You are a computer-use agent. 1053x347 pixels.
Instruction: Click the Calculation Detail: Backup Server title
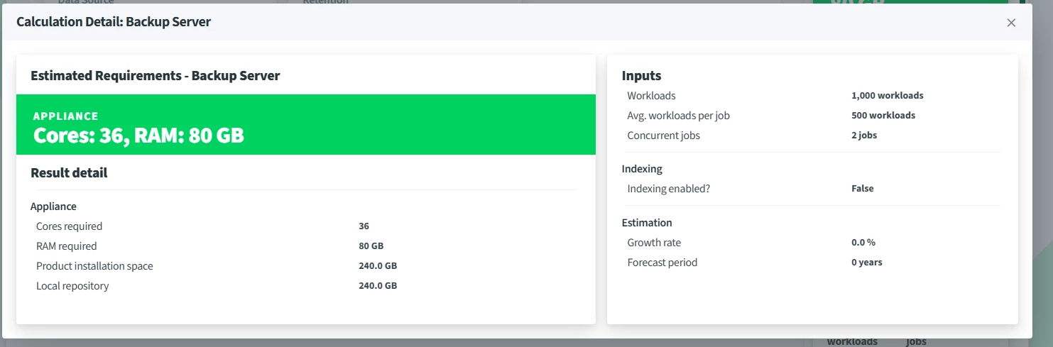pos(114,22)
